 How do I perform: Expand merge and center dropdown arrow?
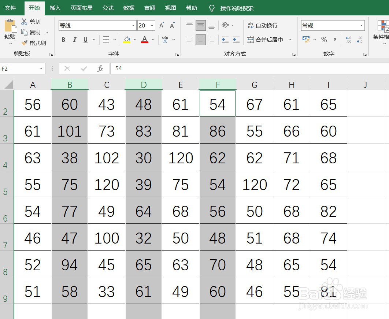289,40
